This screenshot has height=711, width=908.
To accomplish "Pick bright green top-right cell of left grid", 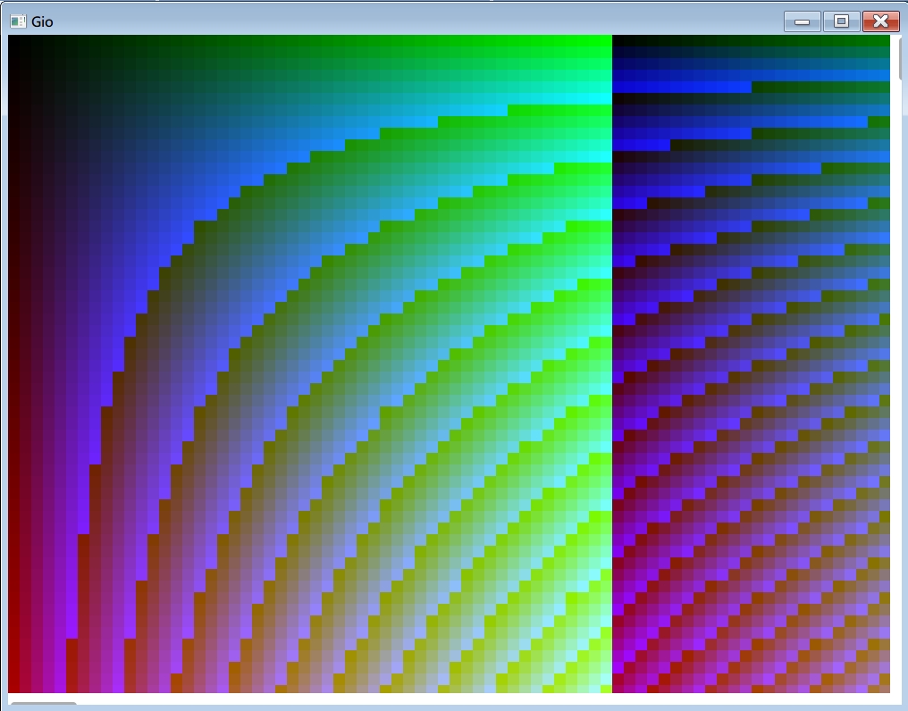I will coord(606,41).
